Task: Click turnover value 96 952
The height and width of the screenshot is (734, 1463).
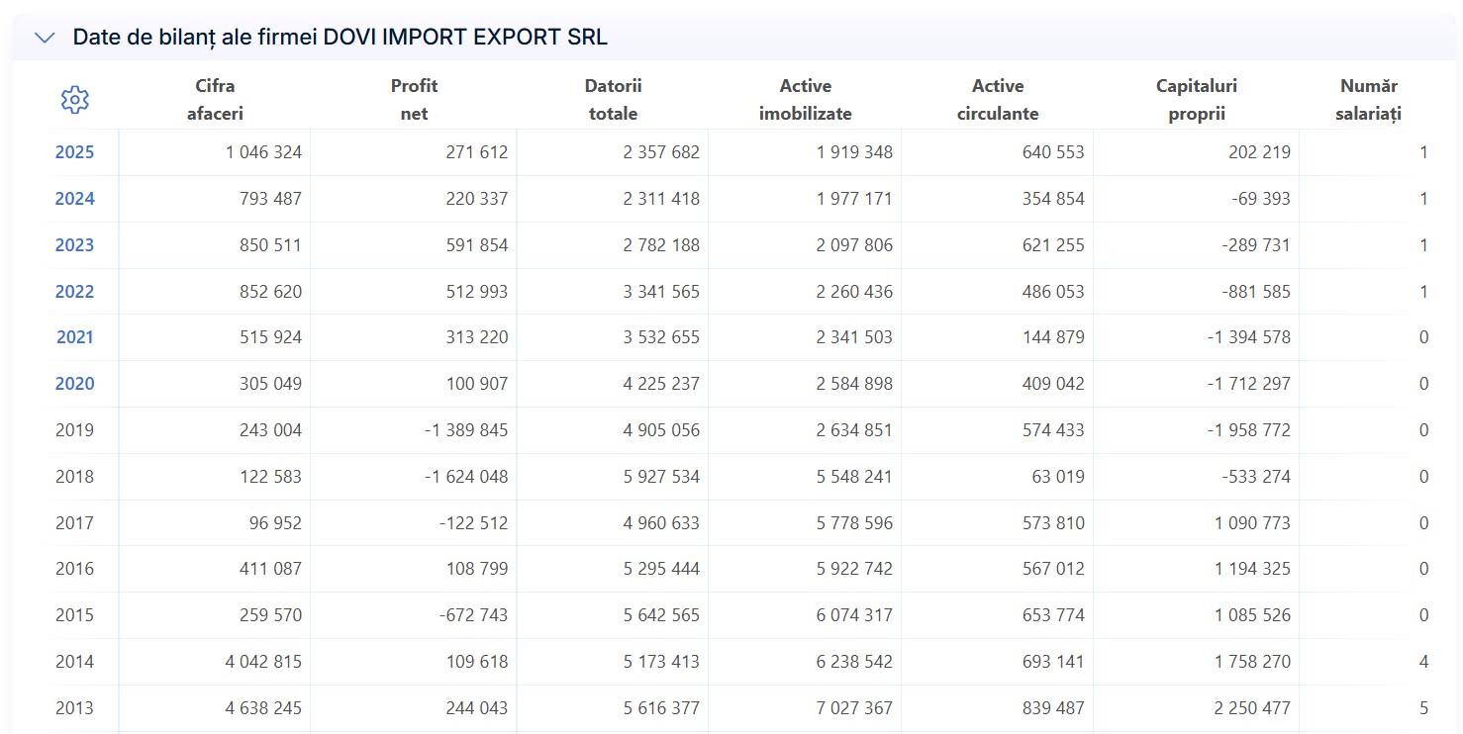Action: point(275,523)
